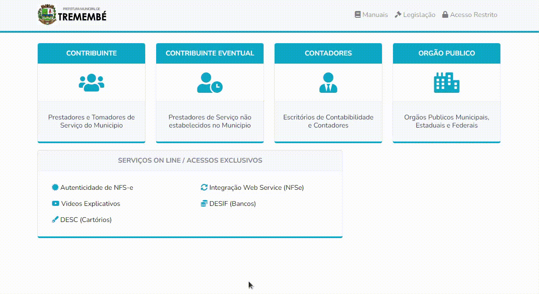Open the Legislação link
The width and height of the screenshot is (539, 294).
click(x=419, y=14)
